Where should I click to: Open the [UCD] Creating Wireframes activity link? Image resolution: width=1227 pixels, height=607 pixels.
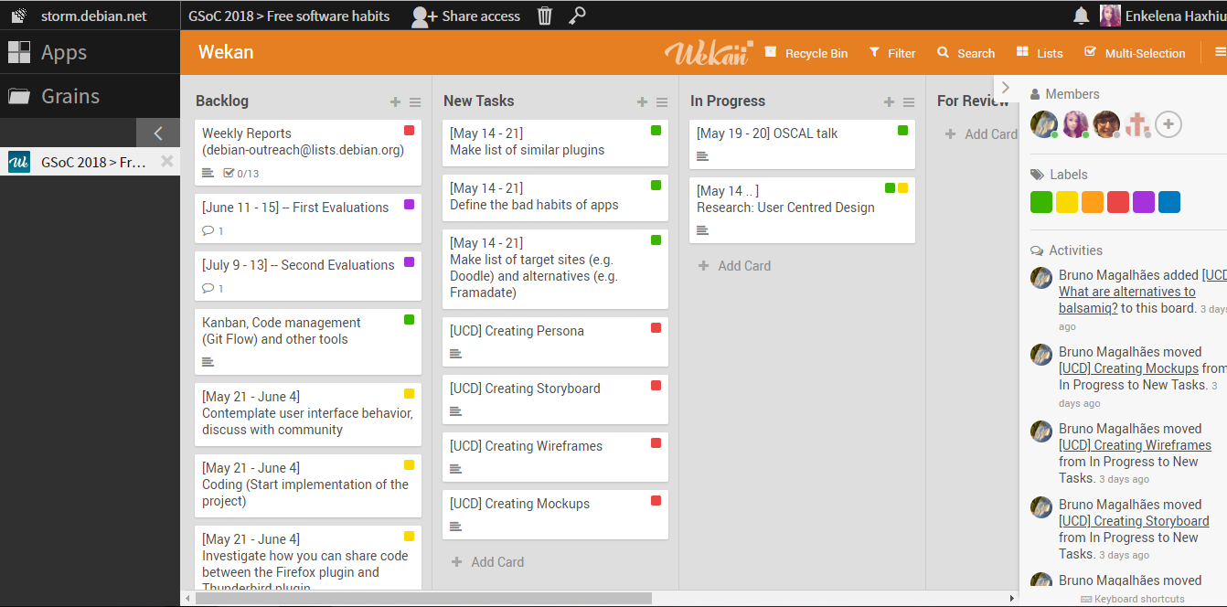1135,445
